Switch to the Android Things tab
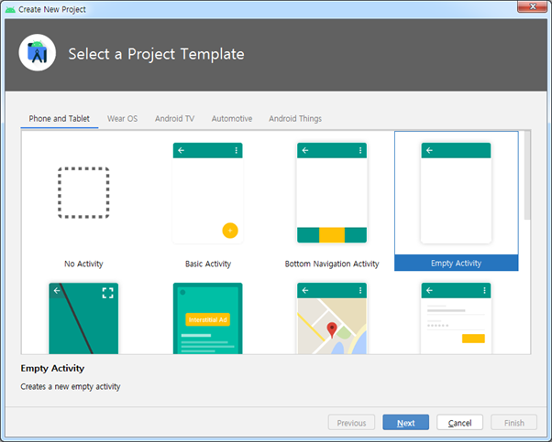 pos(295,119)
